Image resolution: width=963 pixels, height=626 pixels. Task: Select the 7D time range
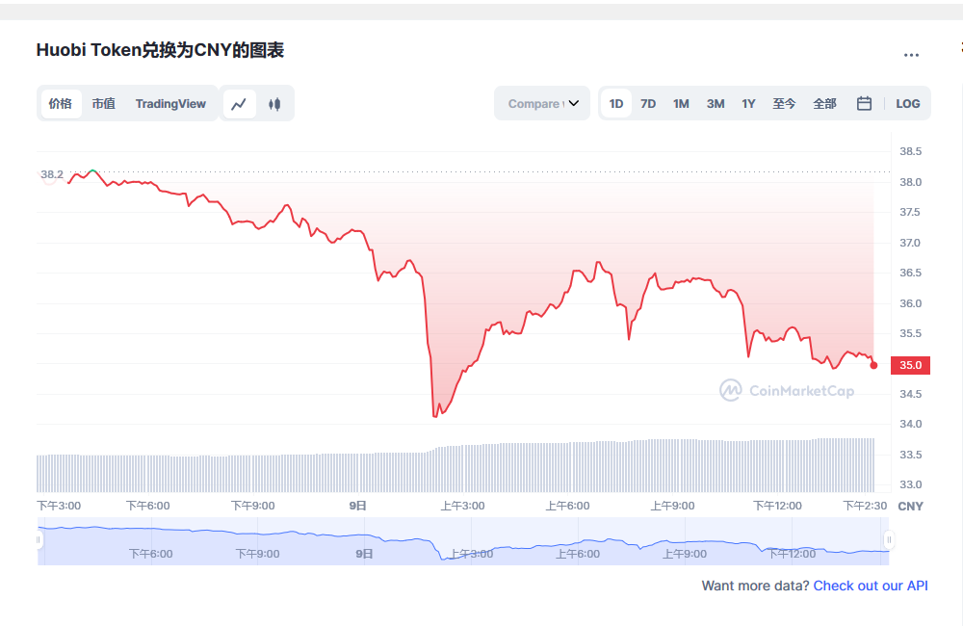[648, 104]
